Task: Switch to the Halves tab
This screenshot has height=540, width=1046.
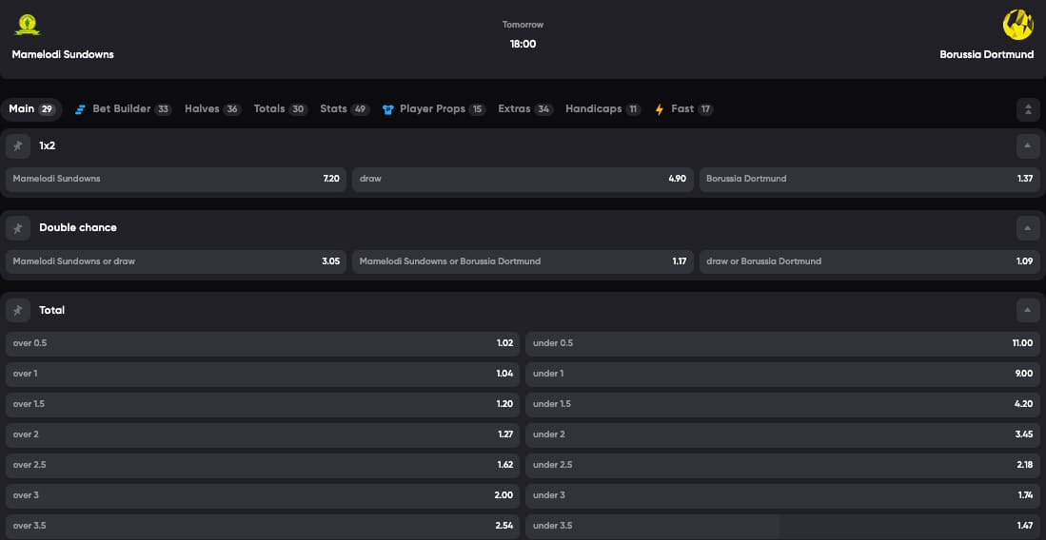Action: click(213, 108)
